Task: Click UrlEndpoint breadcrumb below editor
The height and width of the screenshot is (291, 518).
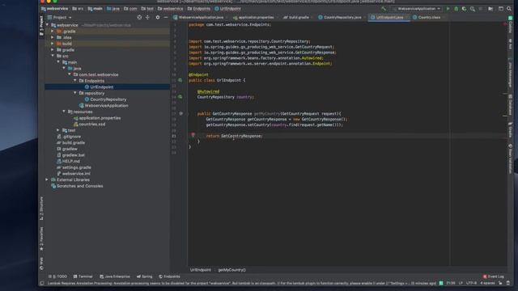Action: pos(200,270)
